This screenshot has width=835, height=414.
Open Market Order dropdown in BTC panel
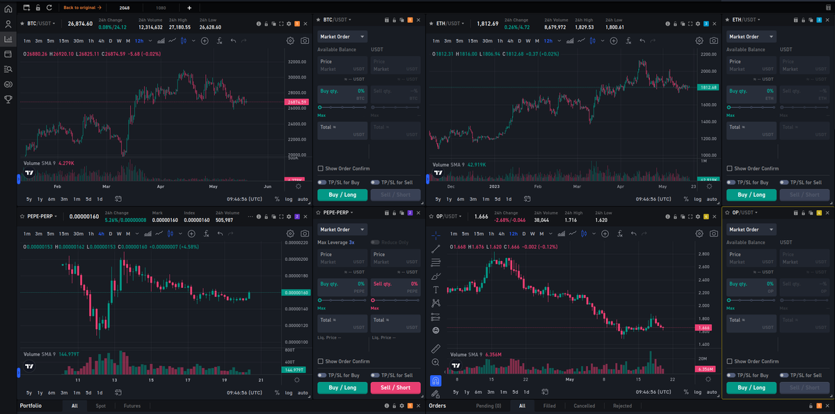tap(342, 36)
